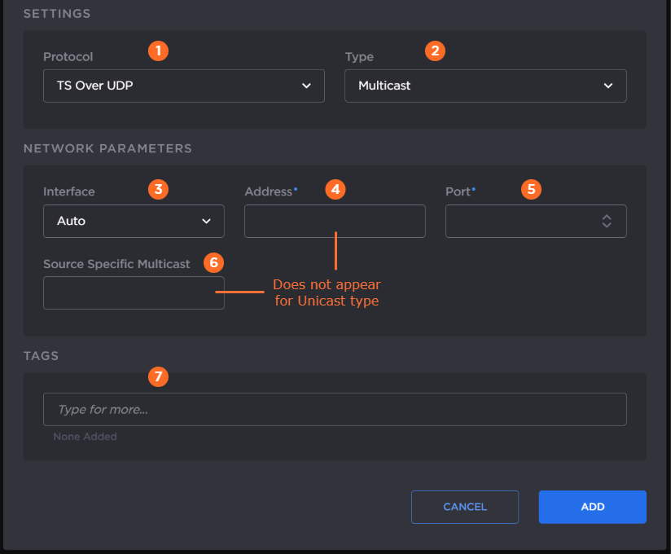Open the Protocol dropdown showing TS Over UDP
Image resolution: width=671 pixels, height=554 pixels.
(183, 86)
